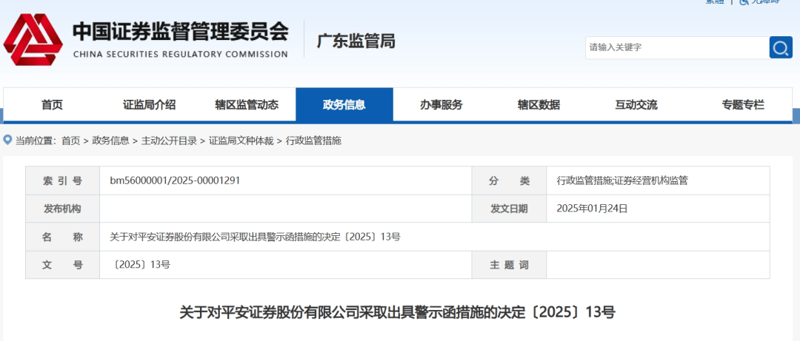The width and height of the screenshot is (800, 341).
Task: Go to 首页 in the breadcrumb
Action: click(x=70, y=141)
